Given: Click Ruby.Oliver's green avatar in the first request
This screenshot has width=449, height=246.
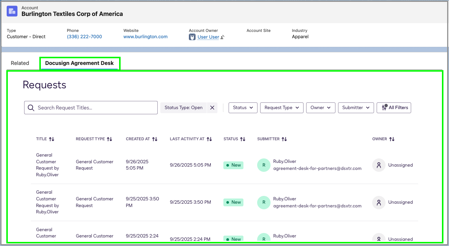Looking at the screenshot, I should click(x=263, y=165).
